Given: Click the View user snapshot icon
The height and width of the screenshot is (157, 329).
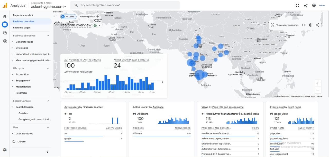Looking at the screenshot, I should 272,25.
